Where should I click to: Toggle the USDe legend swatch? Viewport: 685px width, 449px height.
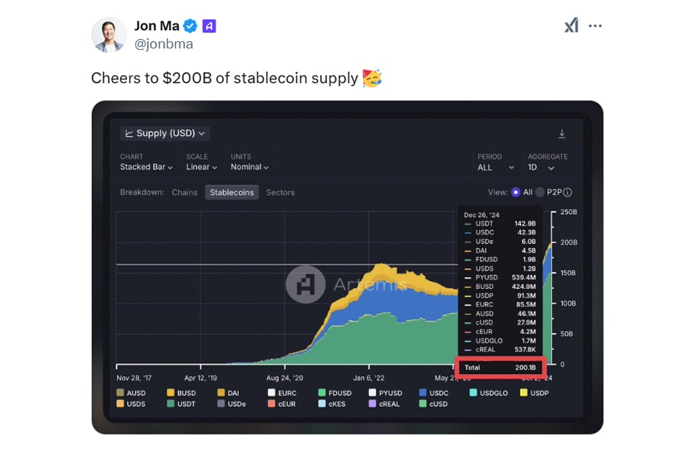coord(221,403)
